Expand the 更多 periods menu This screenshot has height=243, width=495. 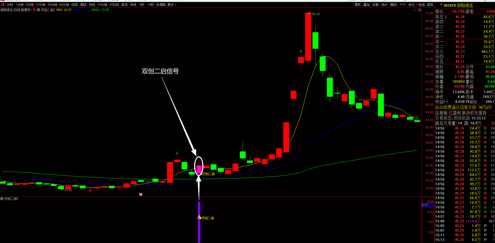(x=172, y=5)
